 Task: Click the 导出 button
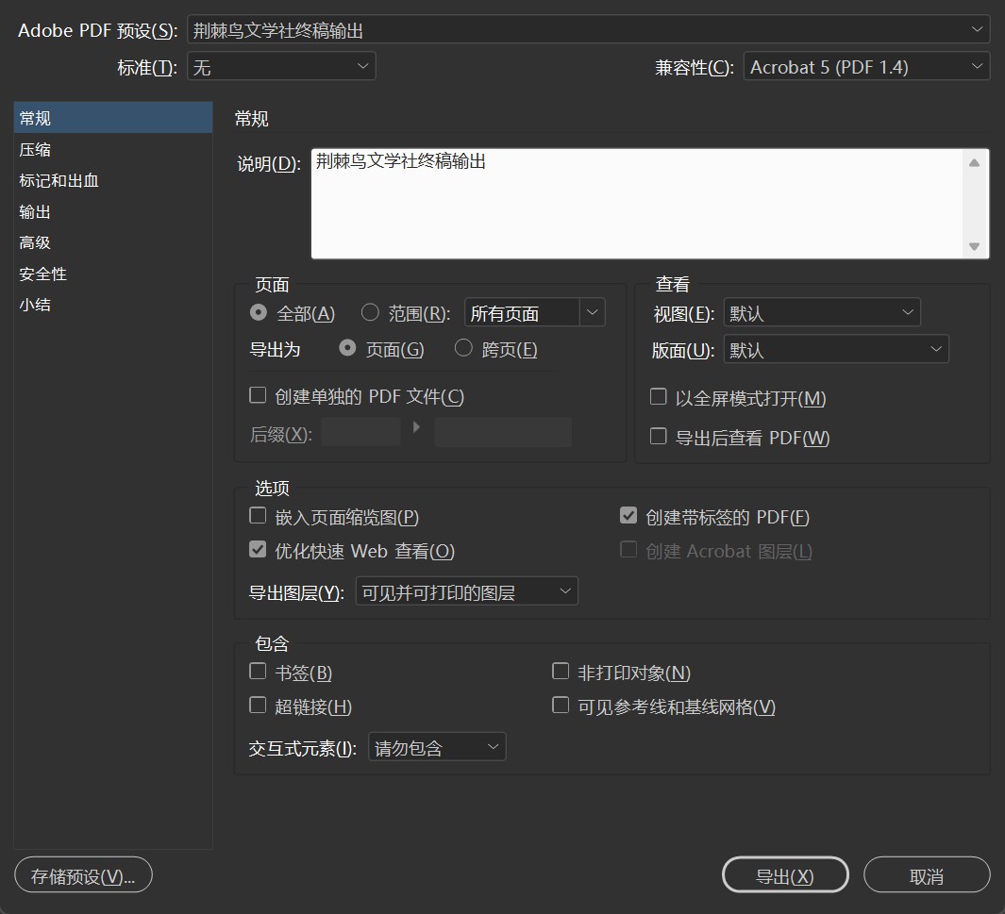(784, 875)
